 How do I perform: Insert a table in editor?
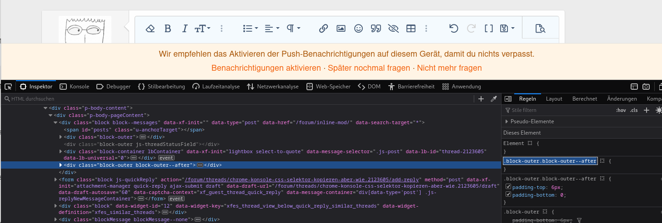click(x=411, y=29)
